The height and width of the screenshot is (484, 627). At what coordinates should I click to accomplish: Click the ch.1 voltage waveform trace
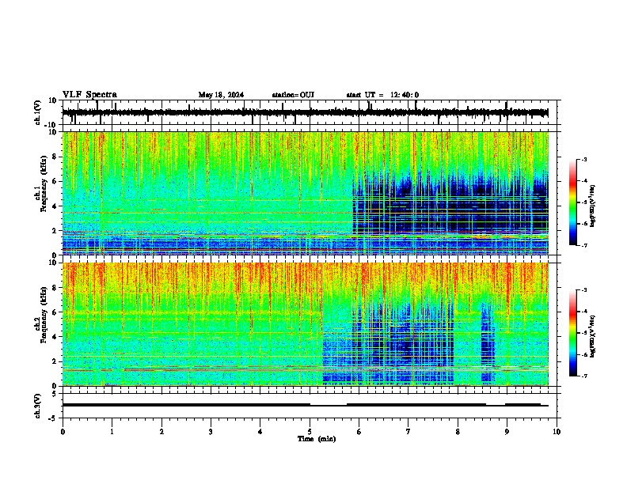tap(305, 112)
